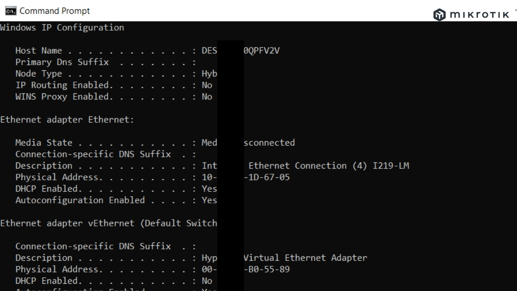
Task: Select the WINS Proxy Enabled line
Action: click(113, 97)
